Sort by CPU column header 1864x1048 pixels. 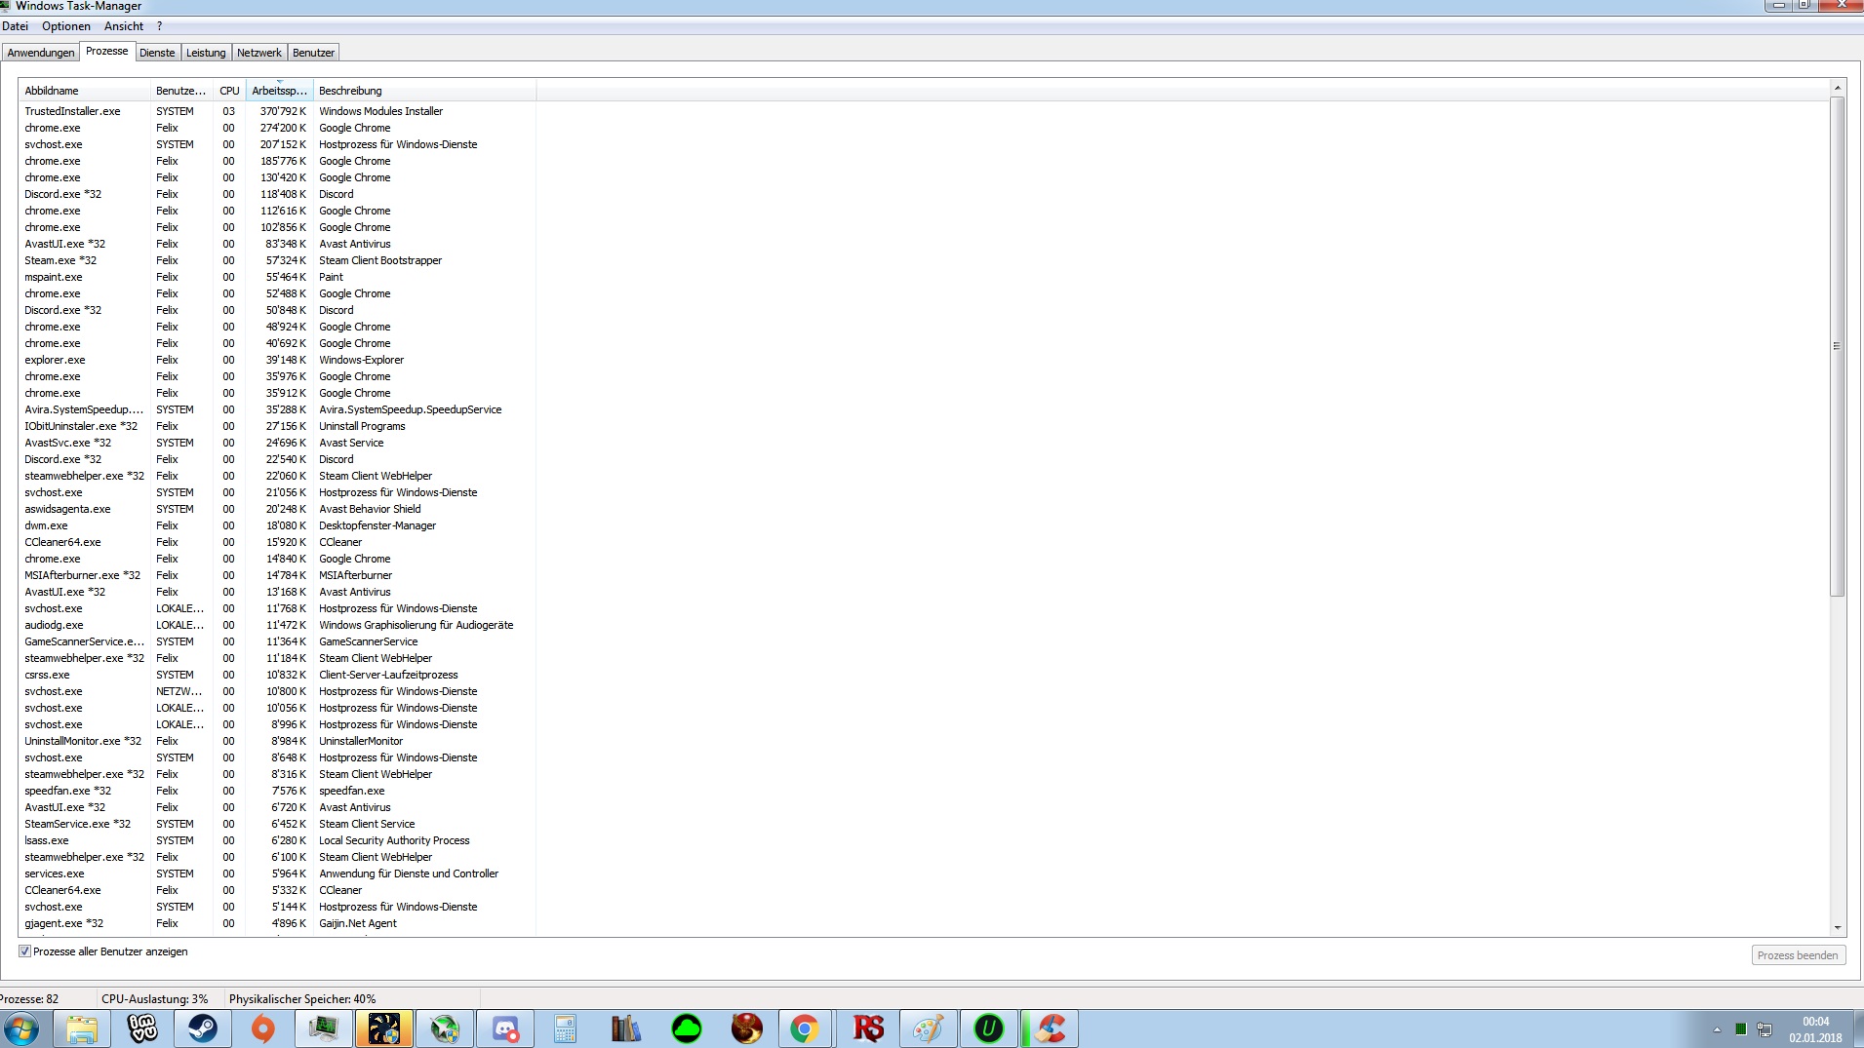click(229, 91)
